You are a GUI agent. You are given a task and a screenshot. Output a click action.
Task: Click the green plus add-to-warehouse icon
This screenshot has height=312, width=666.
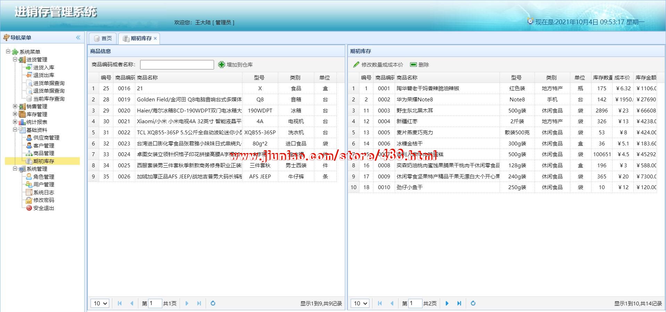221,65
